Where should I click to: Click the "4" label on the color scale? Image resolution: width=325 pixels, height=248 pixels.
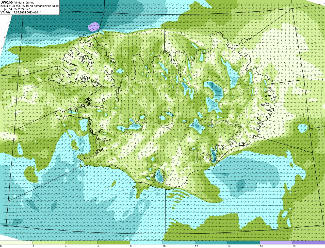coord(66,246)
